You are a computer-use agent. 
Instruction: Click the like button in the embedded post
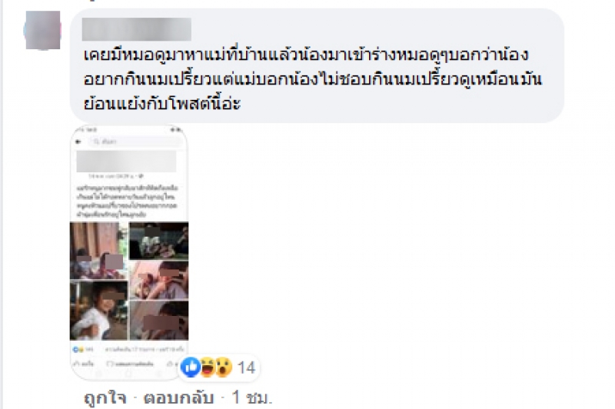pos(84,364)
